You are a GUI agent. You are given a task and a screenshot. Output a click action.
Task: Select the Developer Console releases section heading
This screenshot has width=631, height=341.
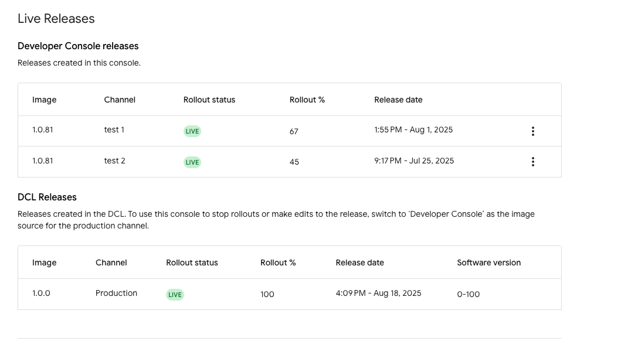[78, 46]
